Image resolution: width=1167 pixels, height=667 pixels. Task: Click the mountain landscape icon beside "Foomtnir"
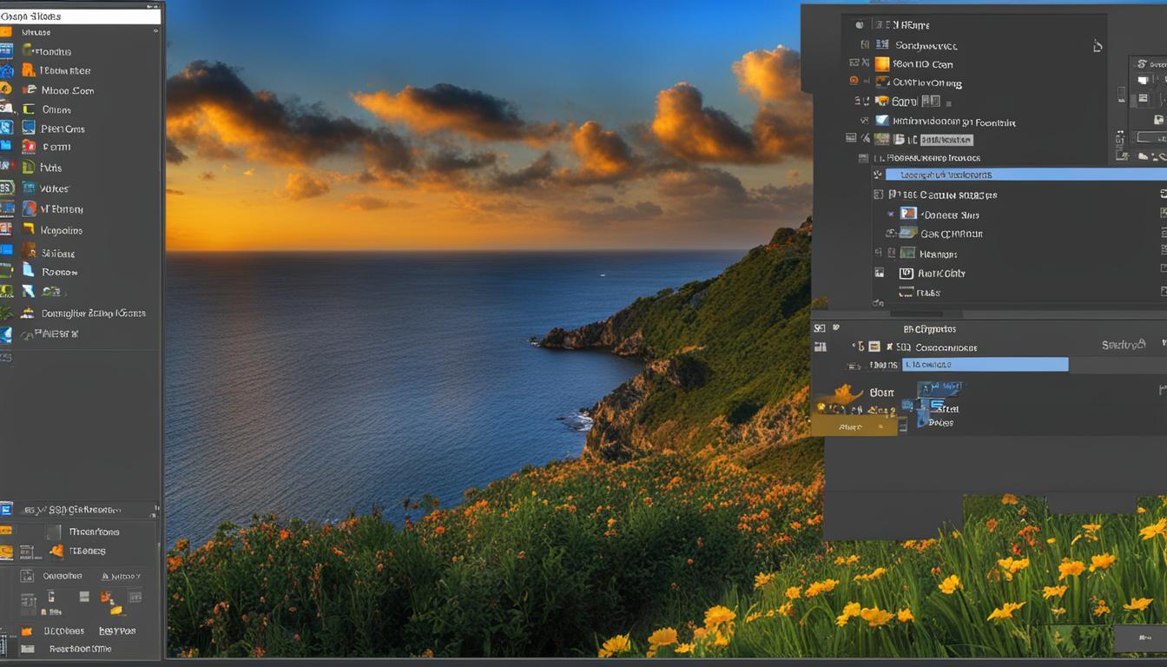880,122
